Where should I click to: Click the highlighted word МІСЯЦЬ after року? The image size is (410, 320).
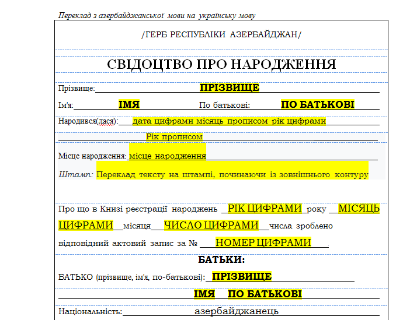coord(359,209)
